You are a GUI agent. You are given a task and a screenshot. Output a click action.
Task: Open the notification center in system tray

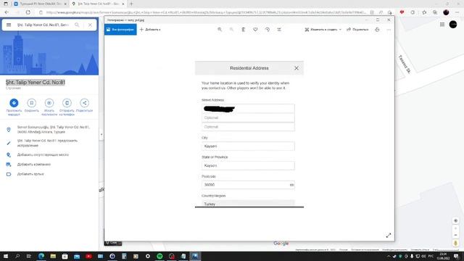[x=456, y=256]
